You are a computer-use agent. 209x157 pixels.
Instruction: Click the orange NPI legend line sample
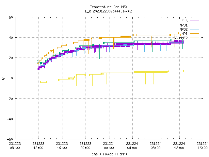point(194,33)
